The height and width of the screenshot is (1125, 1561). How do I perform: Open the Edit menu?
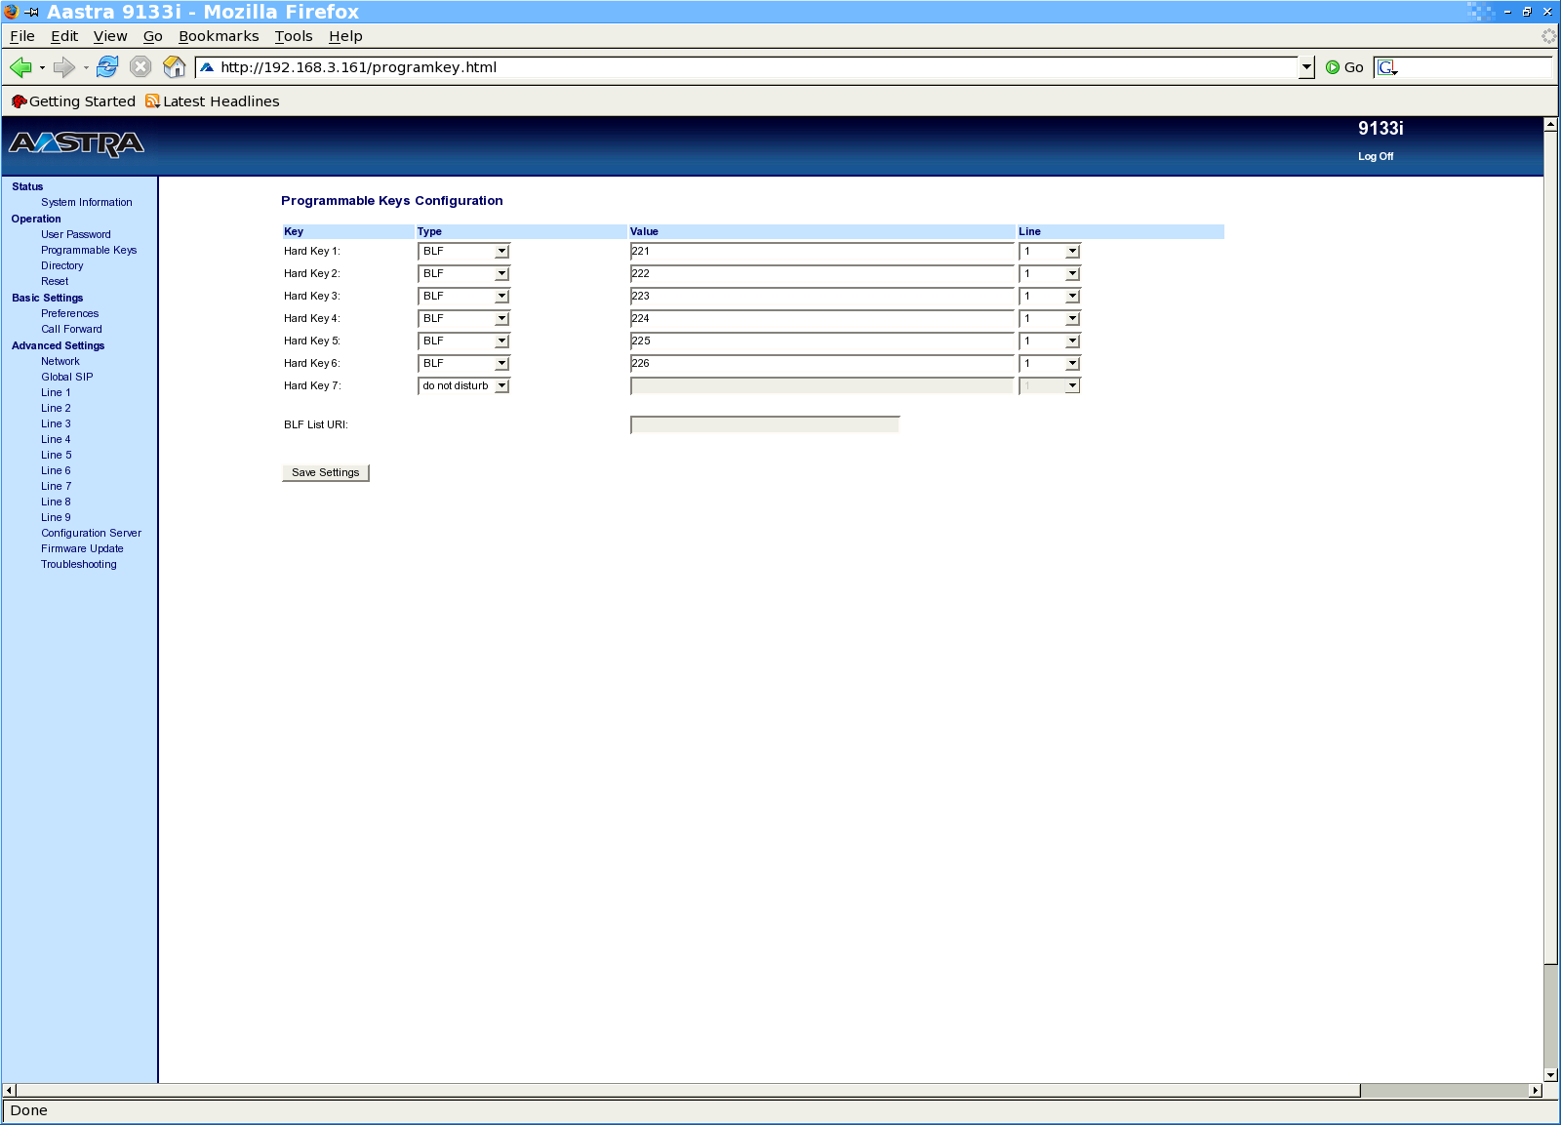64,36
